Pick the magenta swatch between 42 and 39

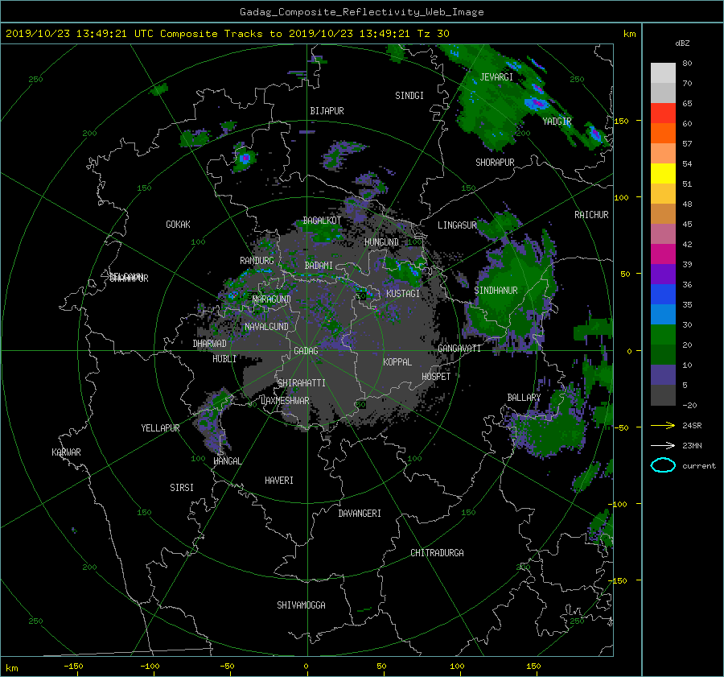pos(663,254)
